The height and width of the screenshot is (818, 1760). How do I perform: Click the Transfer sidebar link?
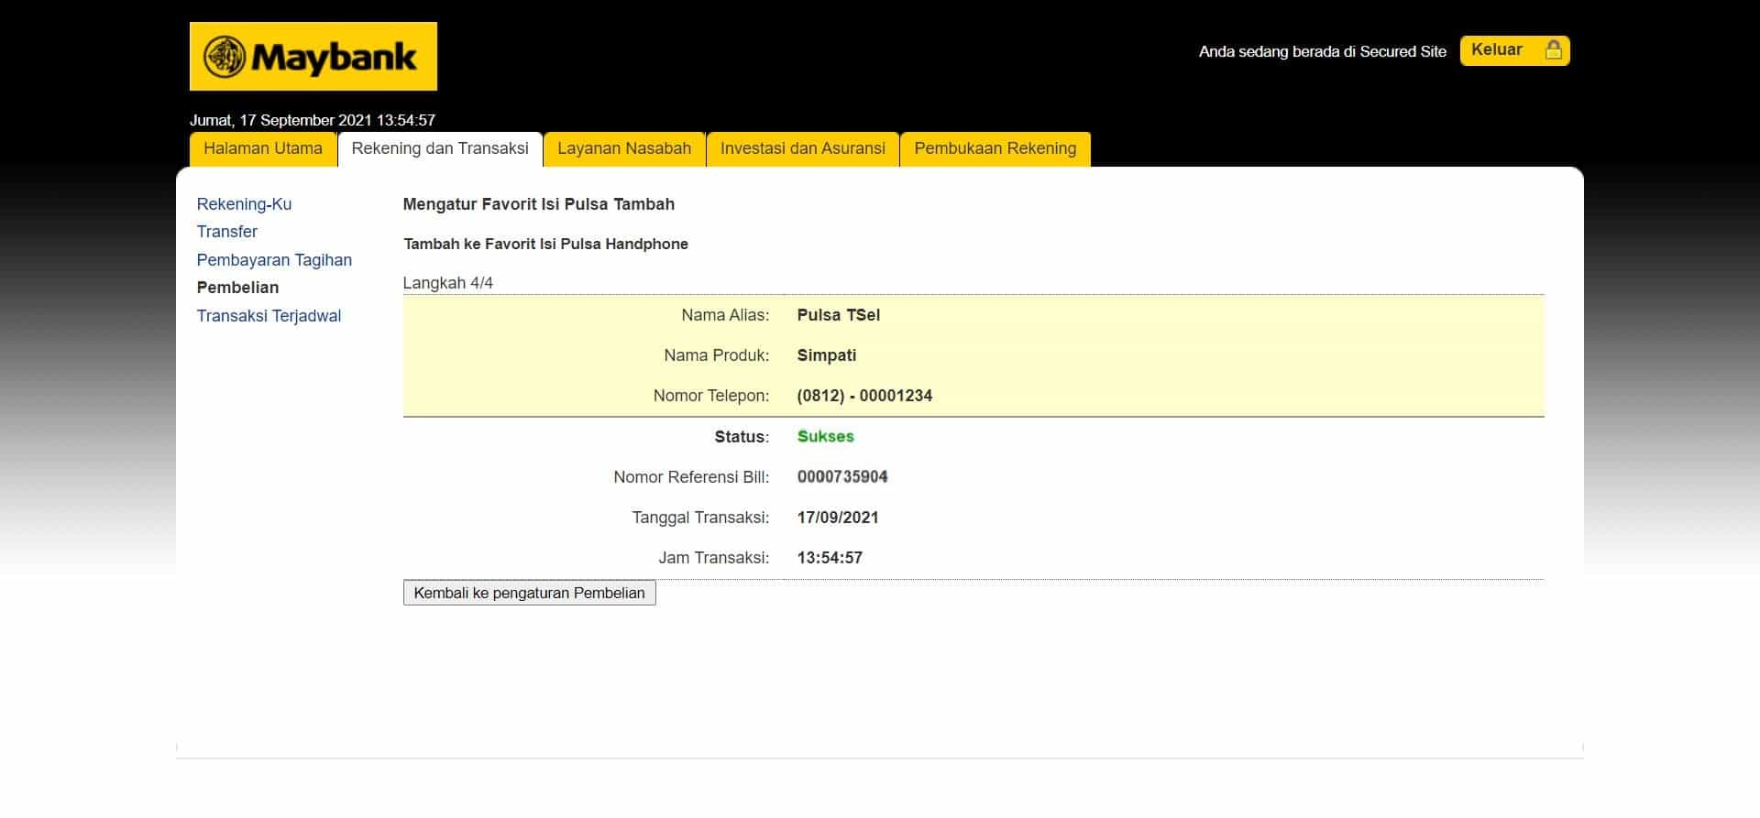[226, 232]
